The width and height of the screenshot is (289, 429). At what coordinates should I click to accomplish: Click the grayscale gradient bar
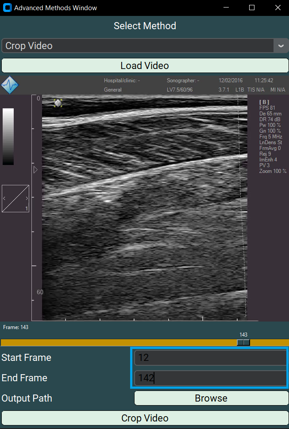[8, 136]
